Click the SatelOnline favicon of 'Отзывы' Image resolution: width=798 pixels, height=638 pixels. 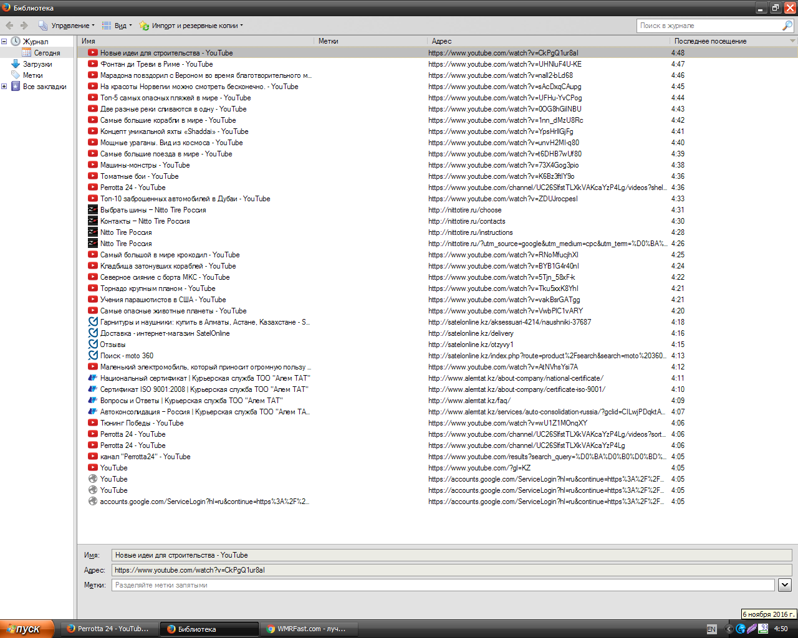(x=93, y=344)
